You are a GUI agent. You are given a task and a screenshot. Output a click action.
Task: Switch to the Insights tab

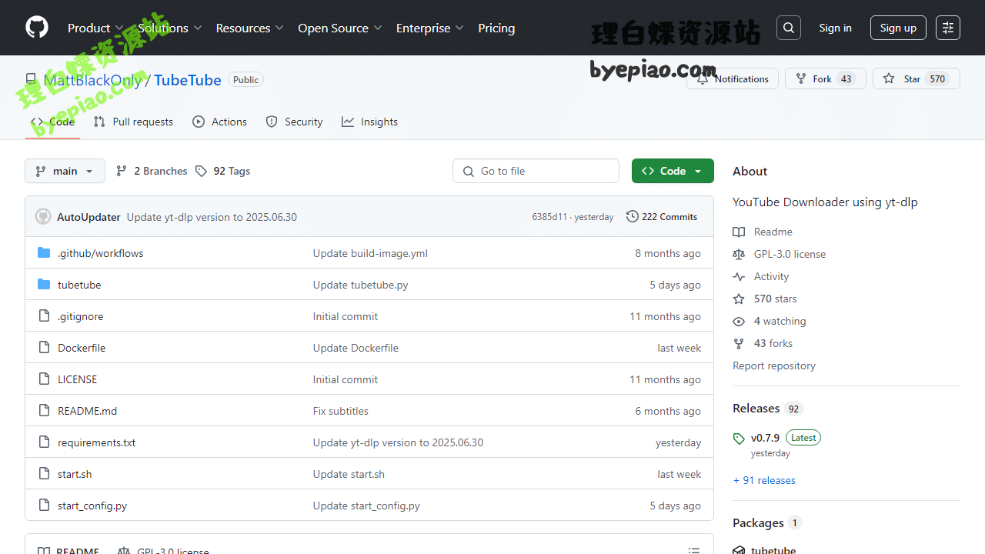(x=370, y=122)
